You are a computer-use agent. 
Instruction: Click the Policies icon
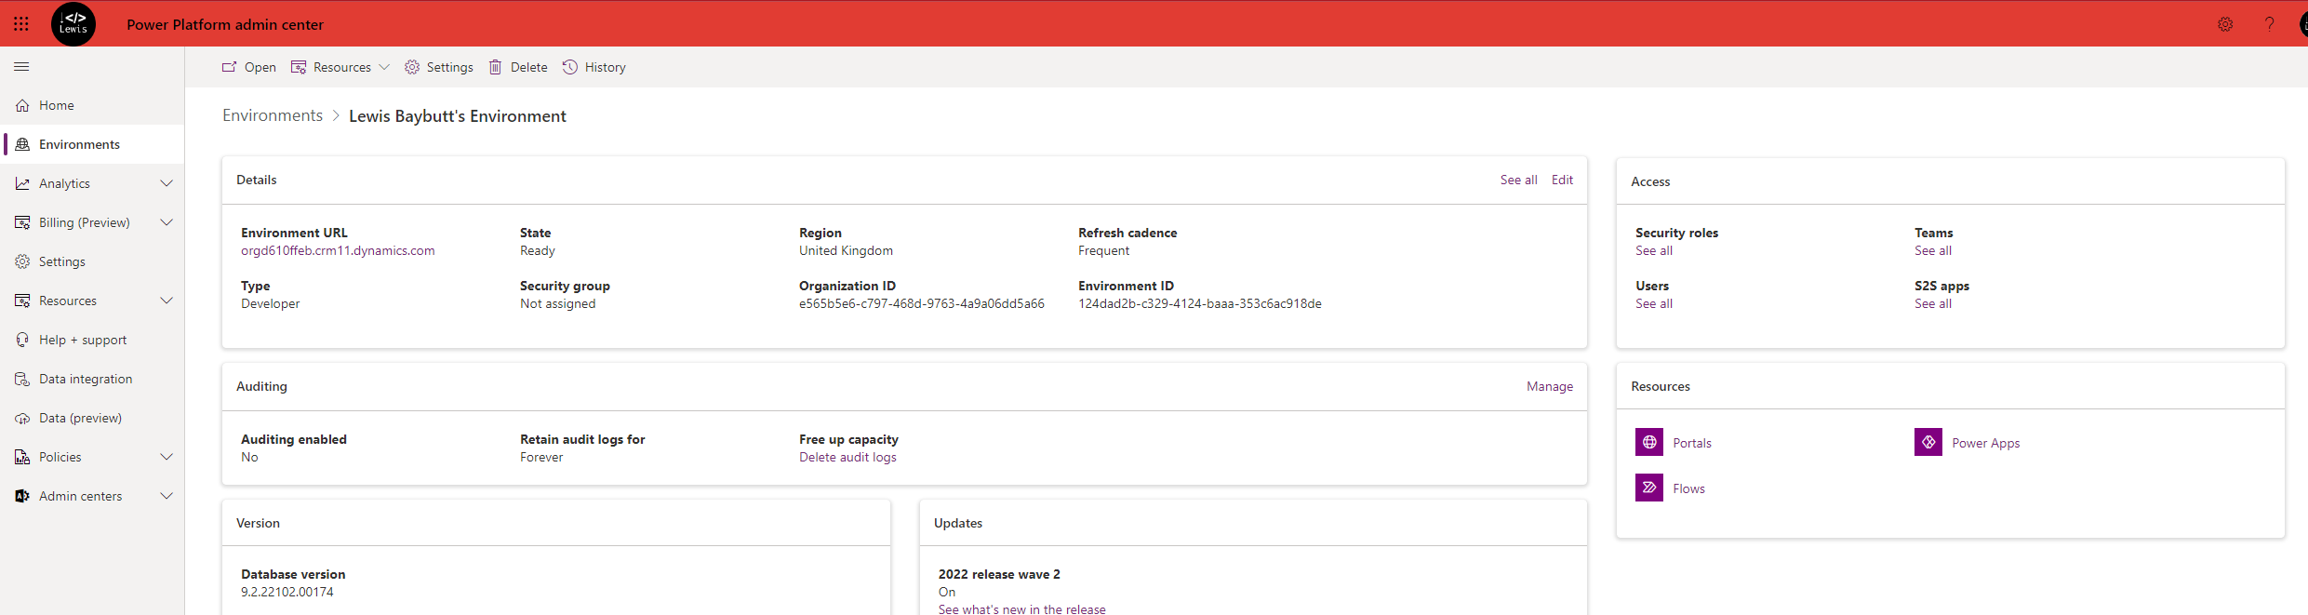pos(22,458)
